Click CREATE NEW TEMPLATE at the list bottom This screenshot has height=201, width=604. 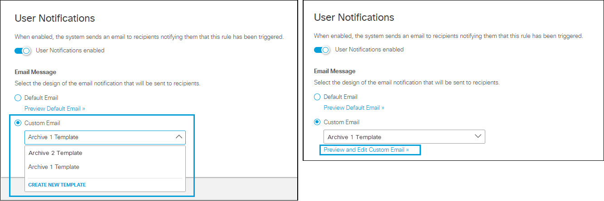pos(57,185)
